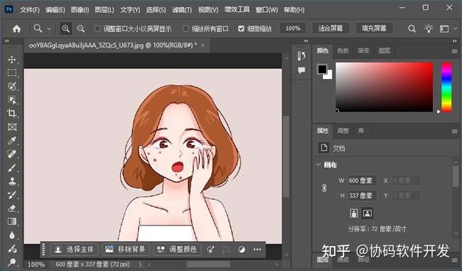Open the 文件(F) menu
Viewport: 462px width, 271px height.
tap(30, 10)
